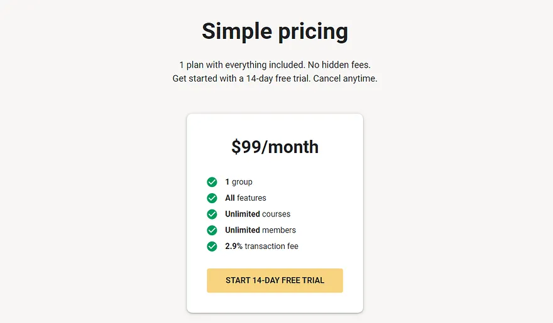553x323 pixels.
Task: Select the '1 group' feature text
Action: click(239, 182)
